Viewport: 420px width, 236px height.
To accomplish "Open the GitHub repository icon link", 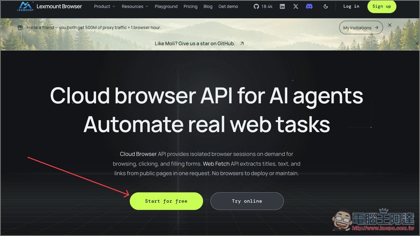I will (x=256, y=6).
